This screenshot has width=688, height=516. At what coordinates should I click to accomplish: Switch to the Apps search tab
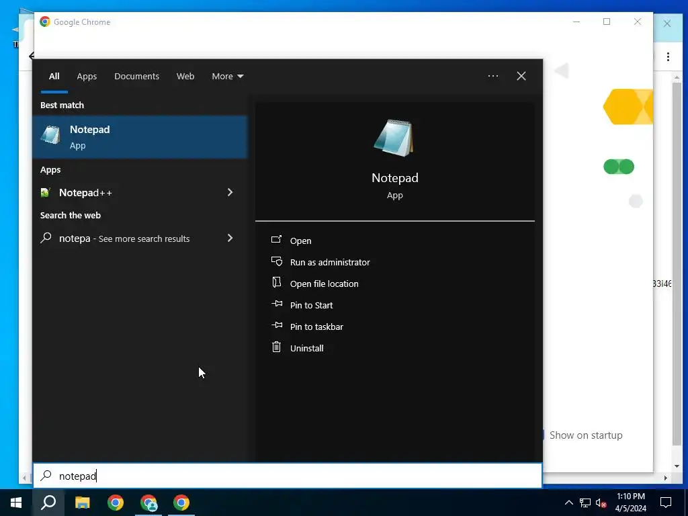point(87,76)
